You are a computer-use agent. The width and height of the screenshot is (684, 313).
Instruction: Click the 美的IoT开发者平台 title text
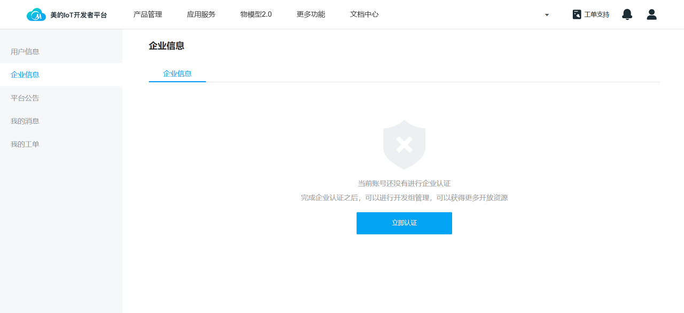point(79,15)
